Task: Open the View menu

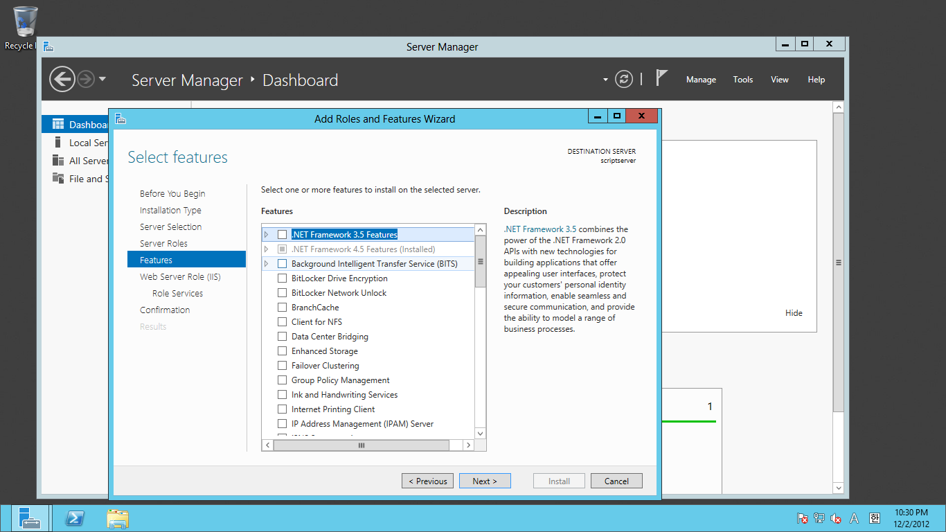Action: click(x=780, y=80)
